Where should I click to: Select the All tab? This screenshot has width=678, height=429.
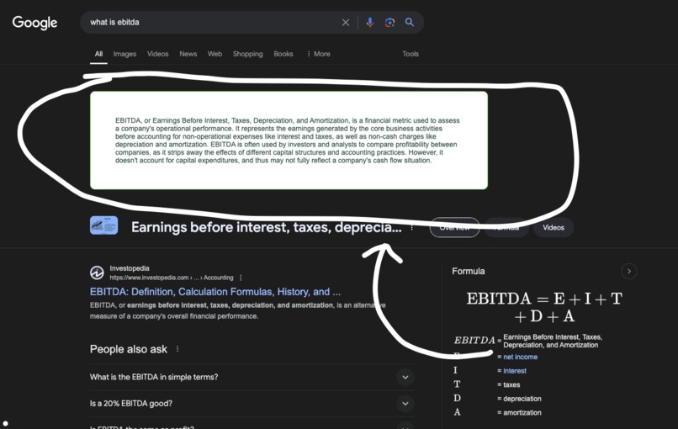point(98,54)
